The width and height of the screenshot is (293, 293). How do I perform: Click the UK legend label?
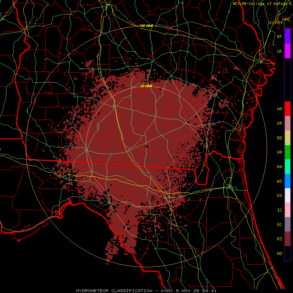279,51
